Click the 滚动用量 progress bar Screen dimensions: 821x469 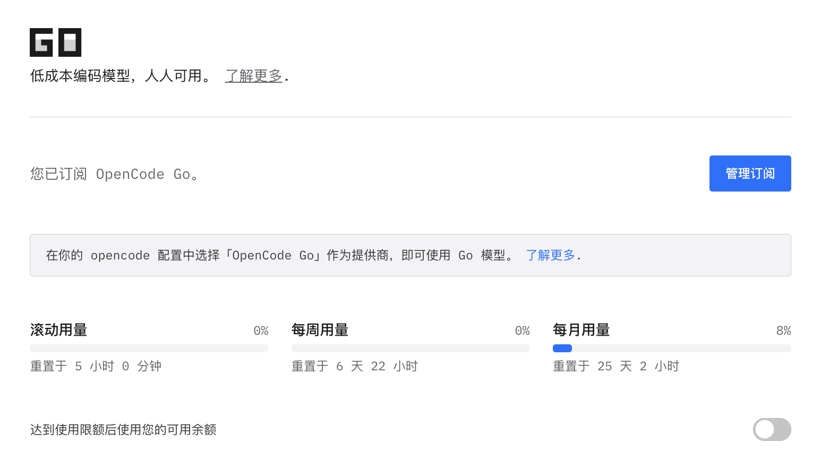tap(149, 348)
